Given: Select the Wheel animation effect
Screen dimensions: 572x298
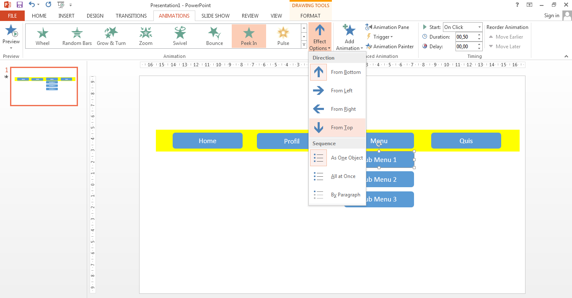Looking at the screenshot, I should tap(42, 36).
